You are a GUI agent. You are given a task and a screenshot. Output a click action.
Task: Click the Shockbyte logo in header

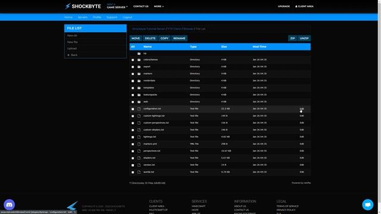(83, 7)
